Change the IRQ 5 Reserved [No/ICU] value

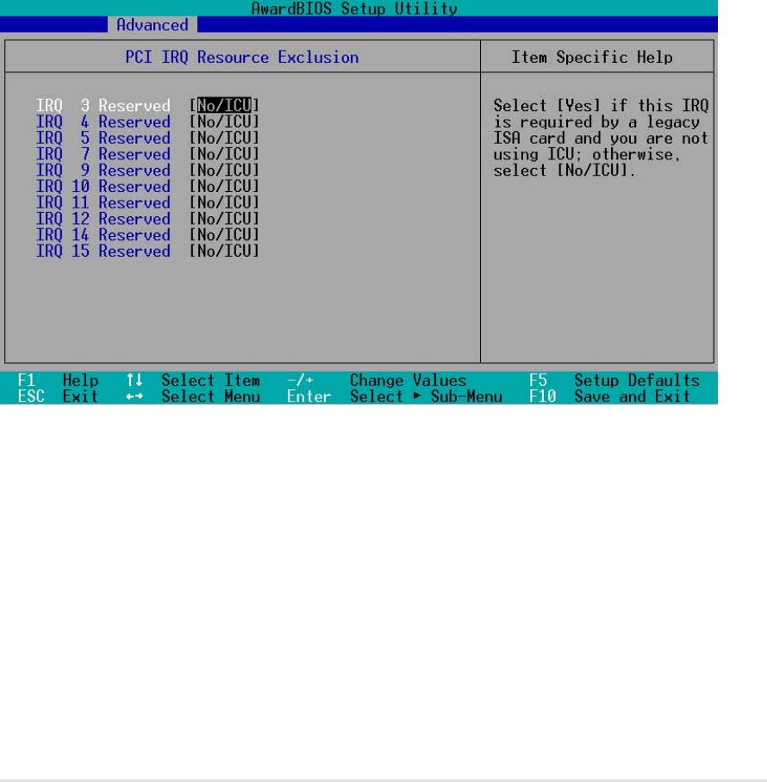pos(224,138)
